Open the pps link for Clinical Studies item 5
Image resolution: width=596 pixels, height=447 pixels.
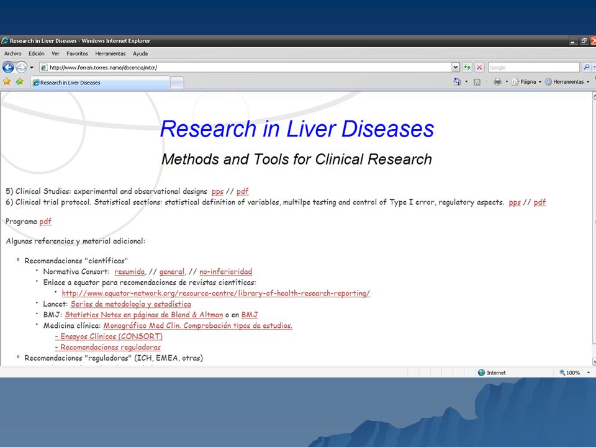tap(217, 192)
